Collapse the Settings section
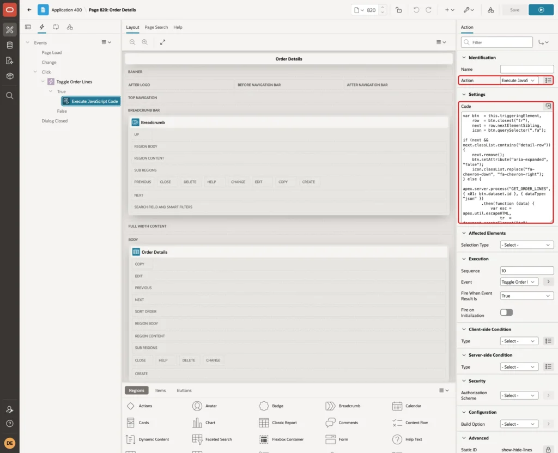The image size is (558, 453). point(464,95)
